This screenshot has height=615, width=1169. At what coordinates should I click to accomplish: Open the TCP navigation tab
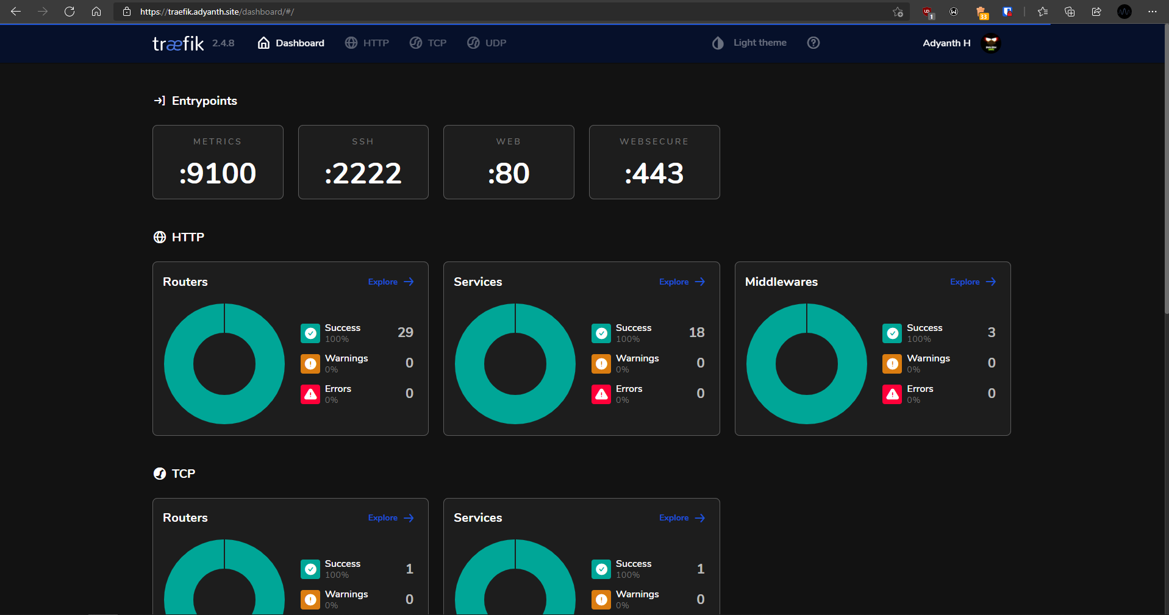click(x=428, y=43)
